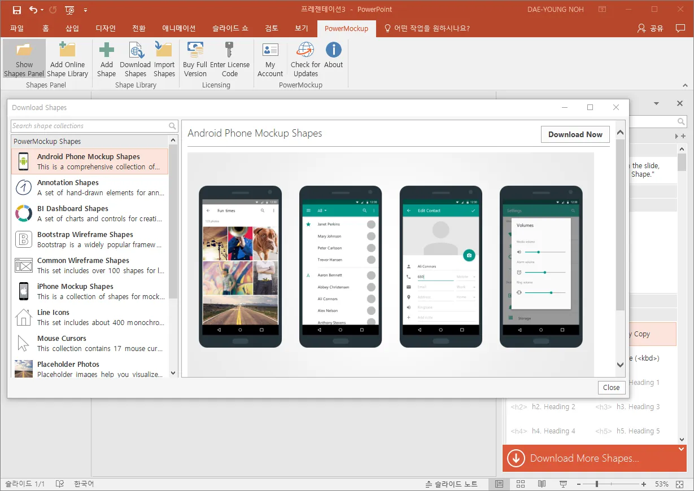Open the Quick Access Toolbar dropdown
694x491 pixels.
[x=85, y=10]
